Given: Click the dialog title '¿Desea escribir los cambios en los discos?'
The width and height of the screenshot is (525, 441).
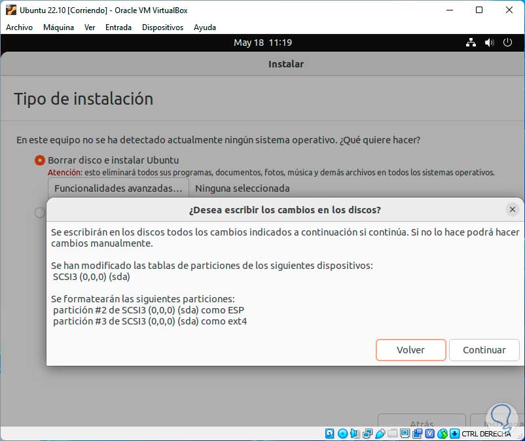Looking at the screenshot, I should (x=285, y=210).
